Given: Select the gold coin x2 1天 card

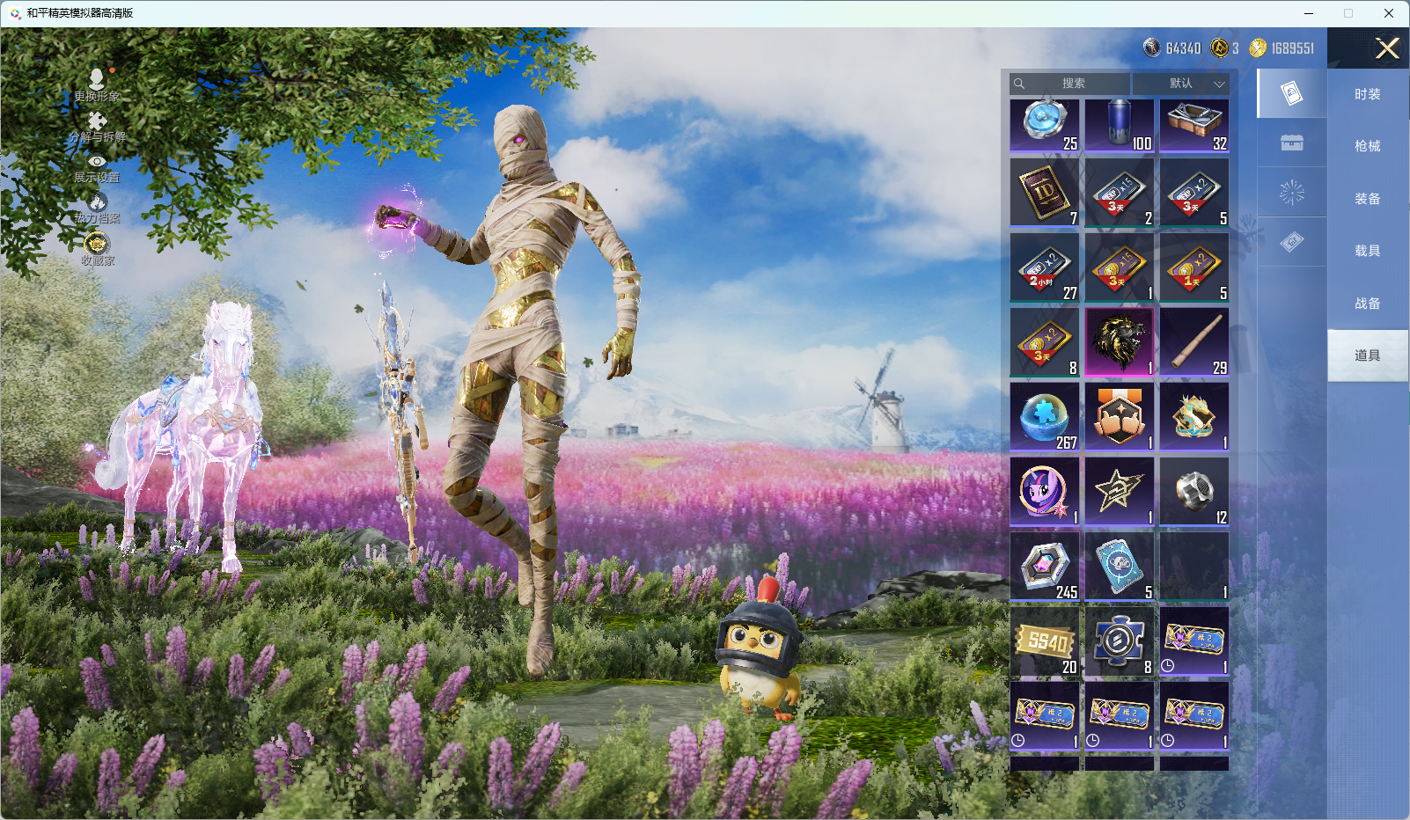Looking at the screenshot, I should (x=1194, y=267).
